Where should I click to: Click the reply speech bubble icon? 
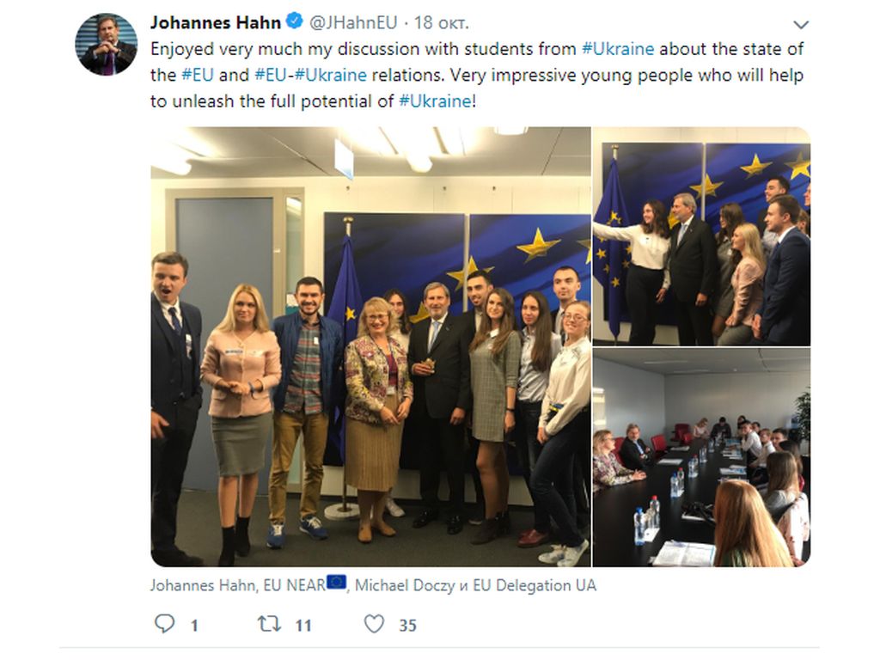point(164,624)
